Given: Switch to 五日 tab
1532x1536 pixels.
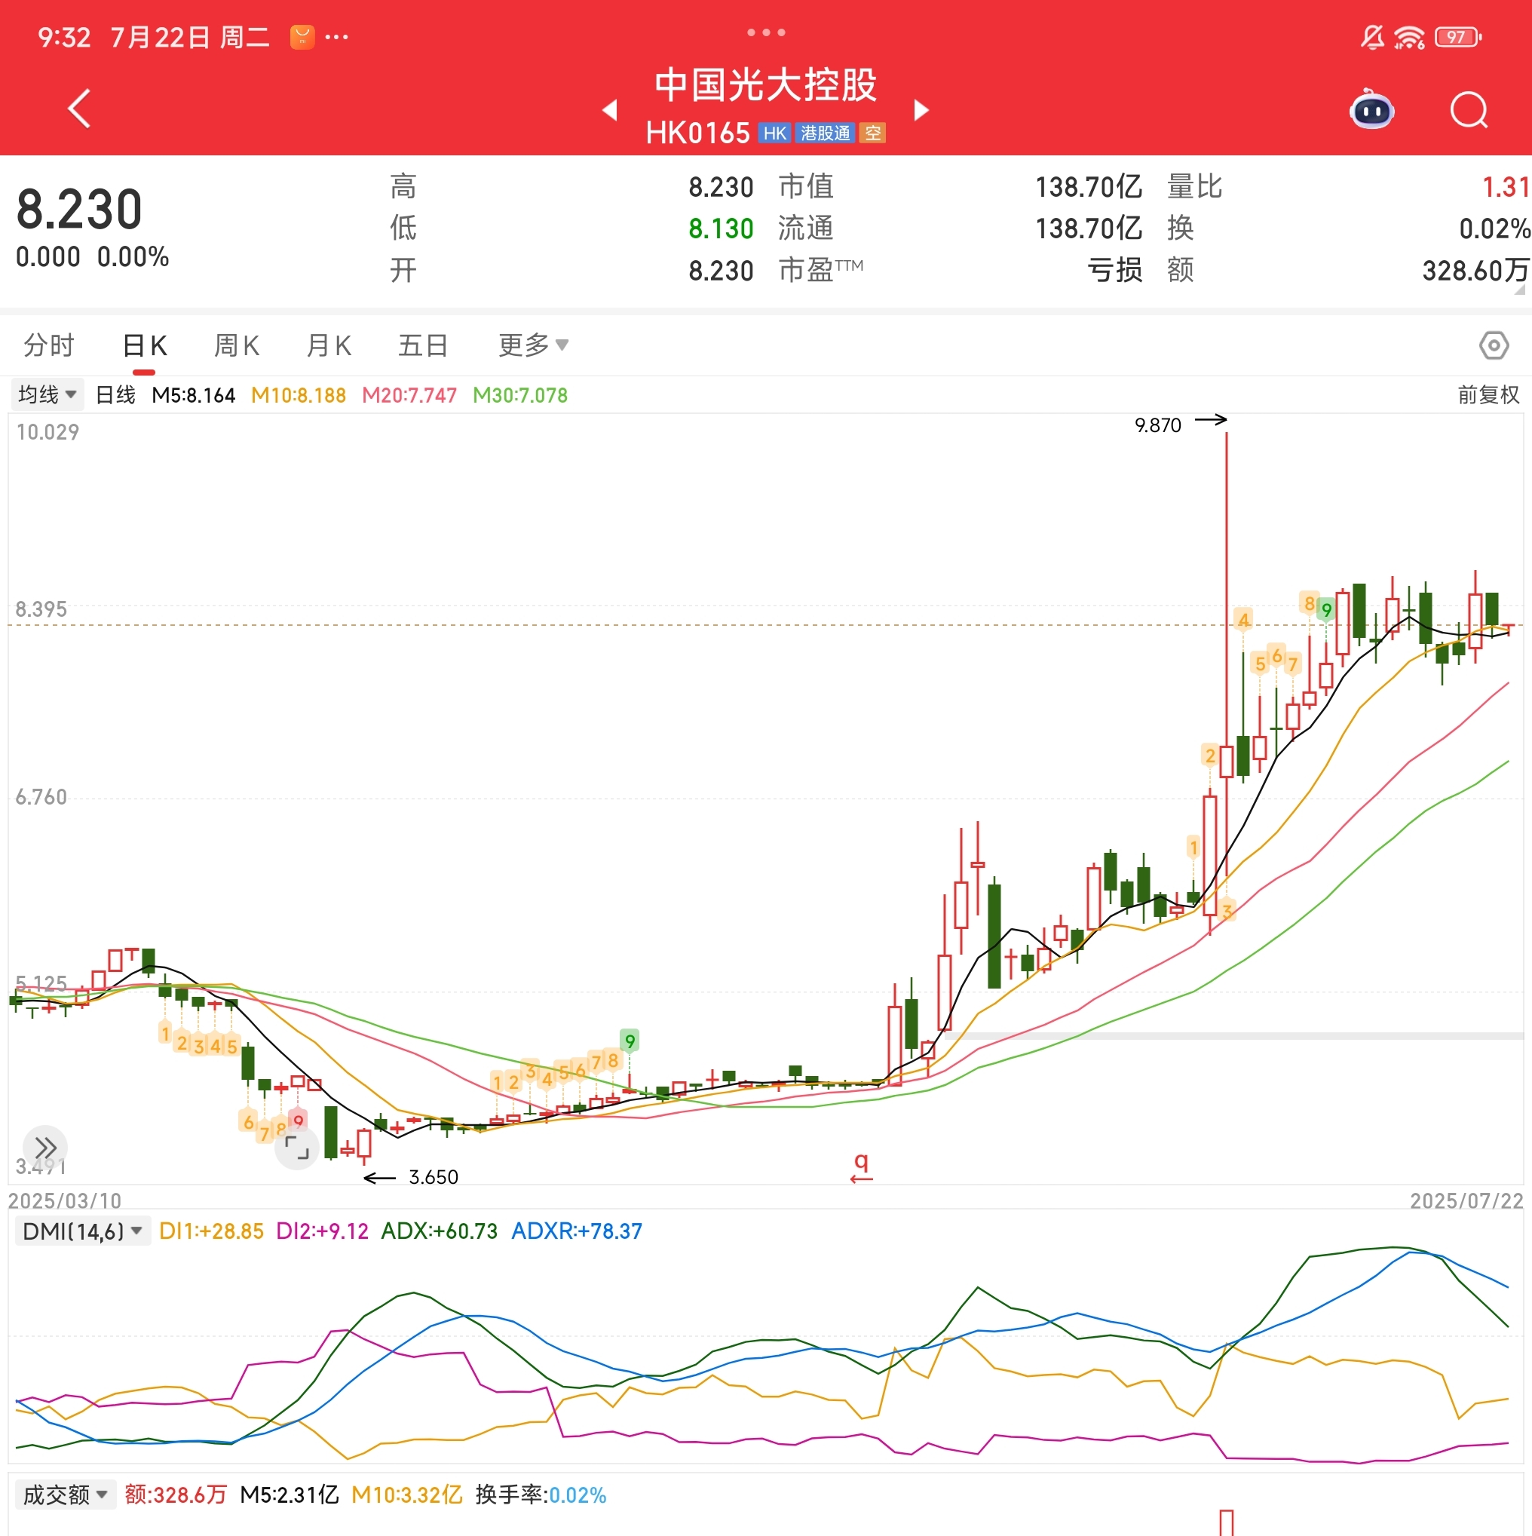Looking at the screenshot, I should point(423,345).
